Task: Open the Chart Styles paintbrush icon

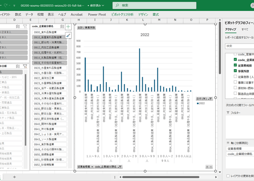Action: (68, 35)
